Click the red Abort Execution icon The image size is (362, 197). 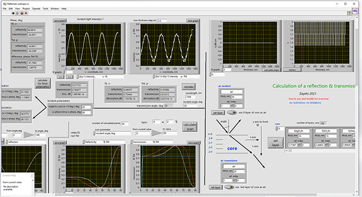22,13
